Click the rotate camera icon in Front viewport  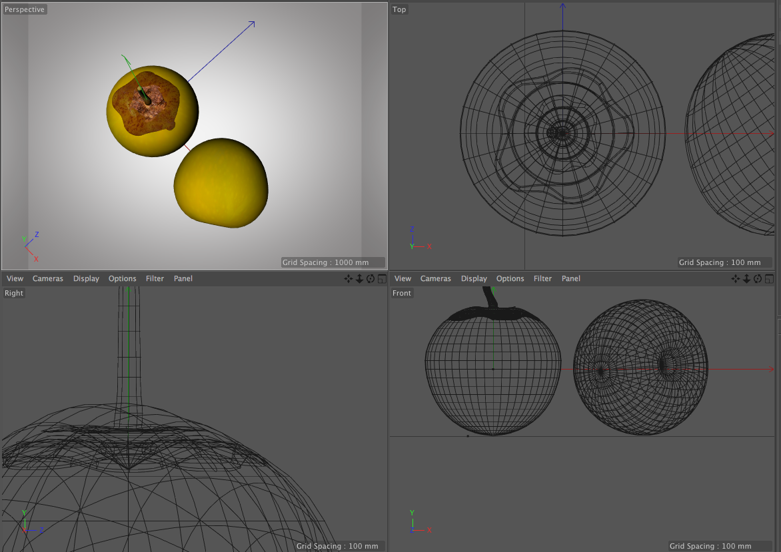pyautogui.click(x=758, y=279)
